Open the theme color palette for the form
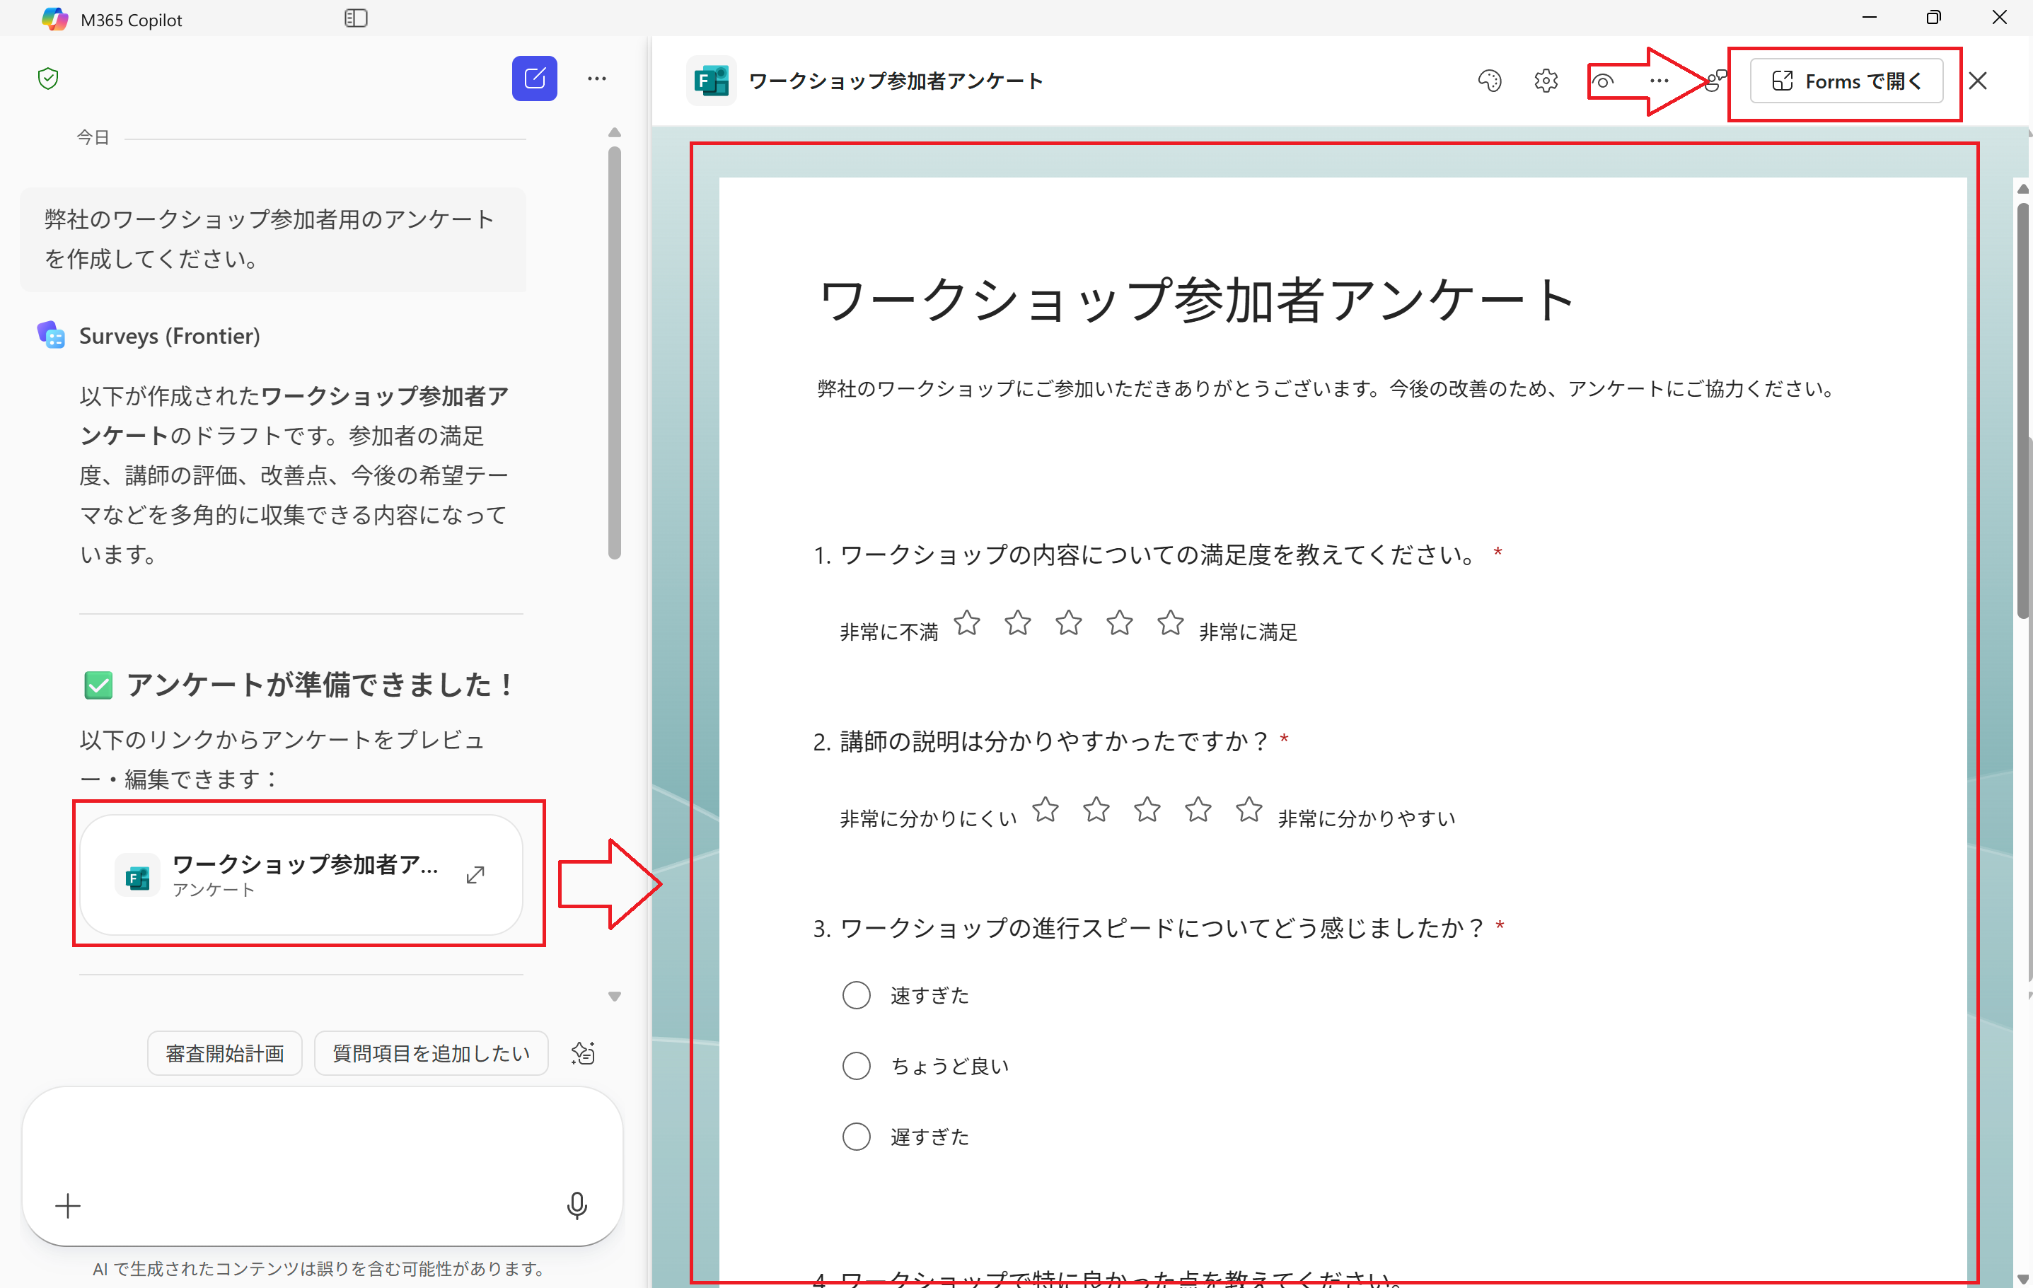This screenshot has width=2033, height=1288. (x=1490, y=80)
